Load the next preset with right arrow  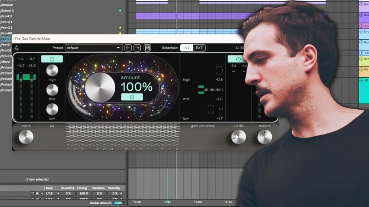(x=137, y=48)
